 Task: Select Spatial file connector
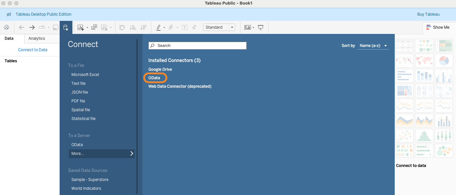pyautogui.click(x=81, y=110)
